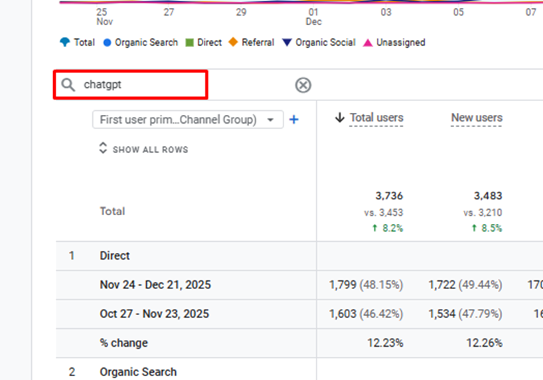Add a dimension with the plus icon
The width and height of the screenshot is (543, 380).
[x=294, y=120]
